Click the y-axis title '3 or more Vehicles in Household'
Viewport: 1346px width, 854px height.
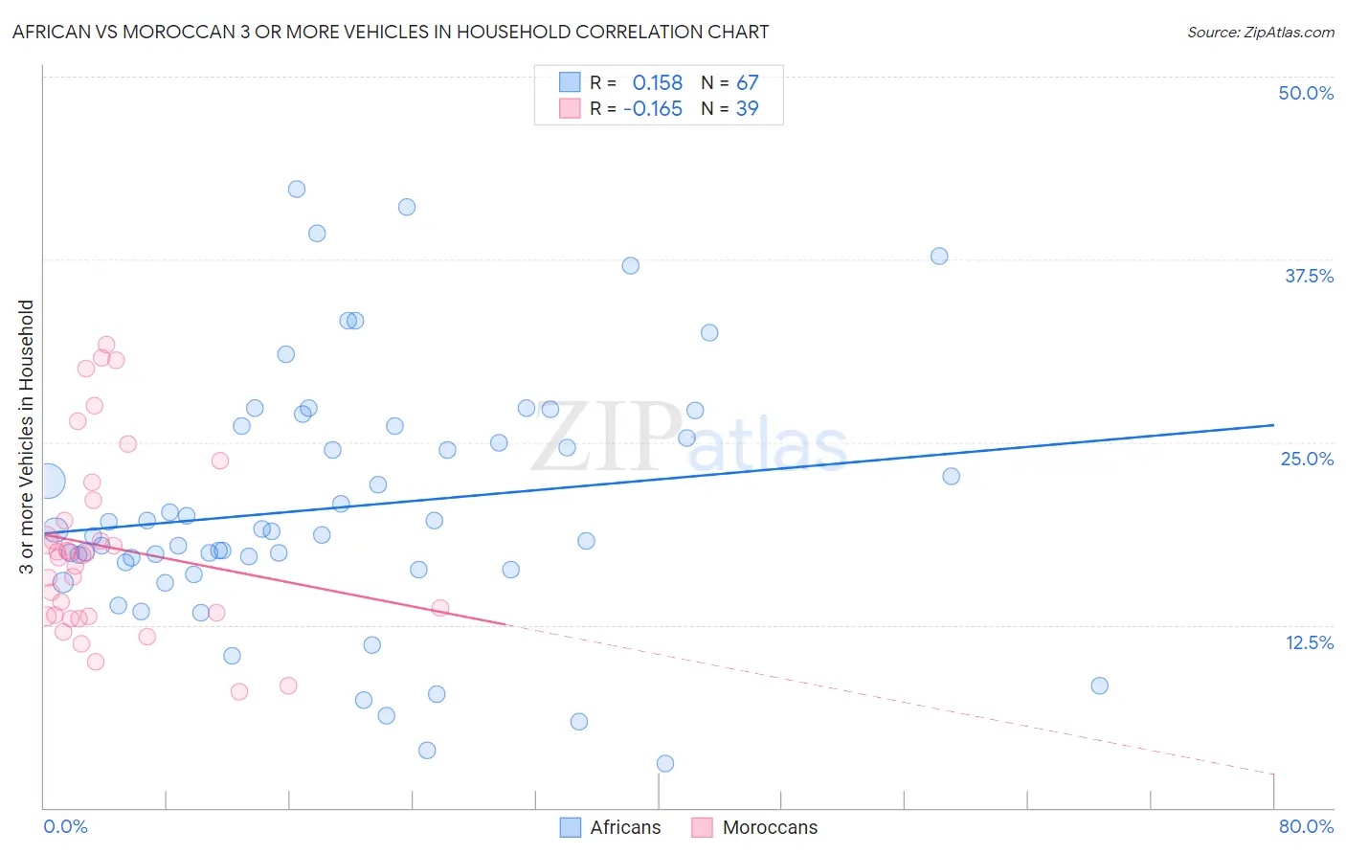27,437
